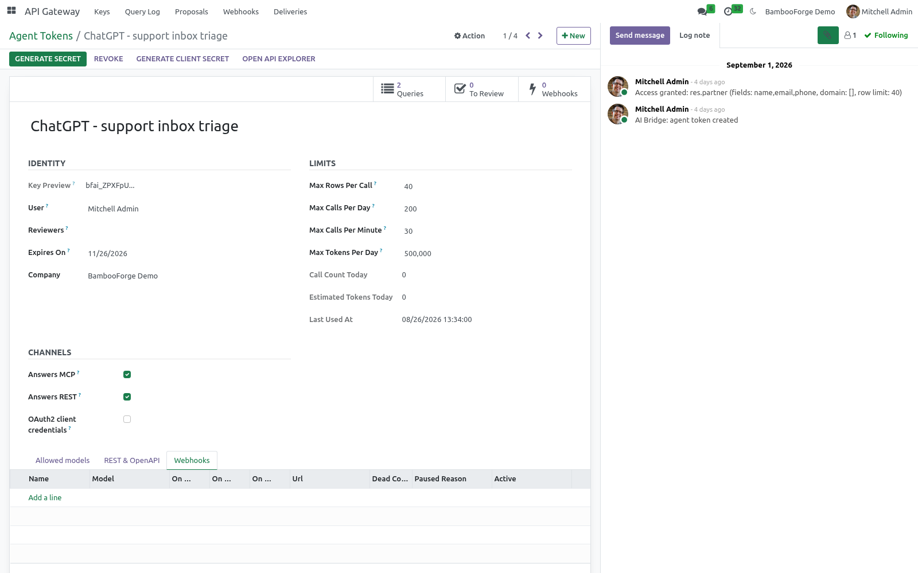This screenshot has width=918, height=573.
Task: Click avatar of Access granted message
Action: point(618,87)
